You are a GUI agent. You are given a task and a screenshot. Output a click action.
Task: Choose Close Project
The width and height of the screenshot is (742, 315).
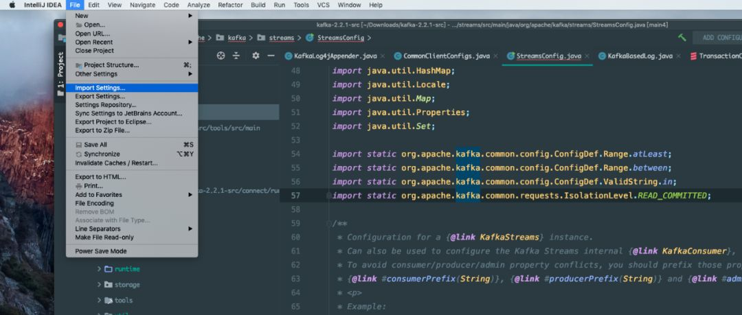[132, 51]
